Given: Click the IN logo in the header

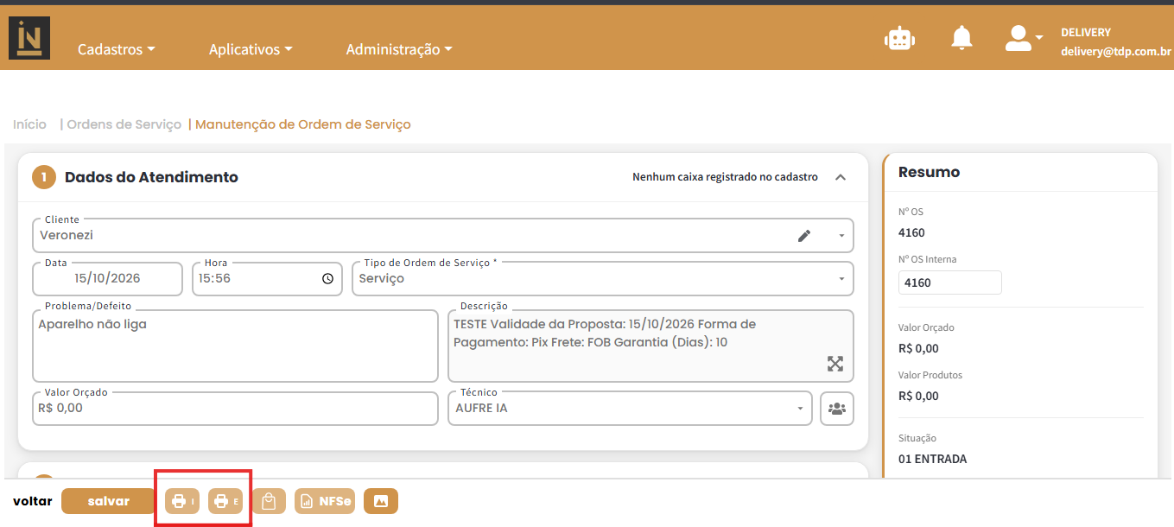Looking at the screenshot, I should click(x=29, y=38).
